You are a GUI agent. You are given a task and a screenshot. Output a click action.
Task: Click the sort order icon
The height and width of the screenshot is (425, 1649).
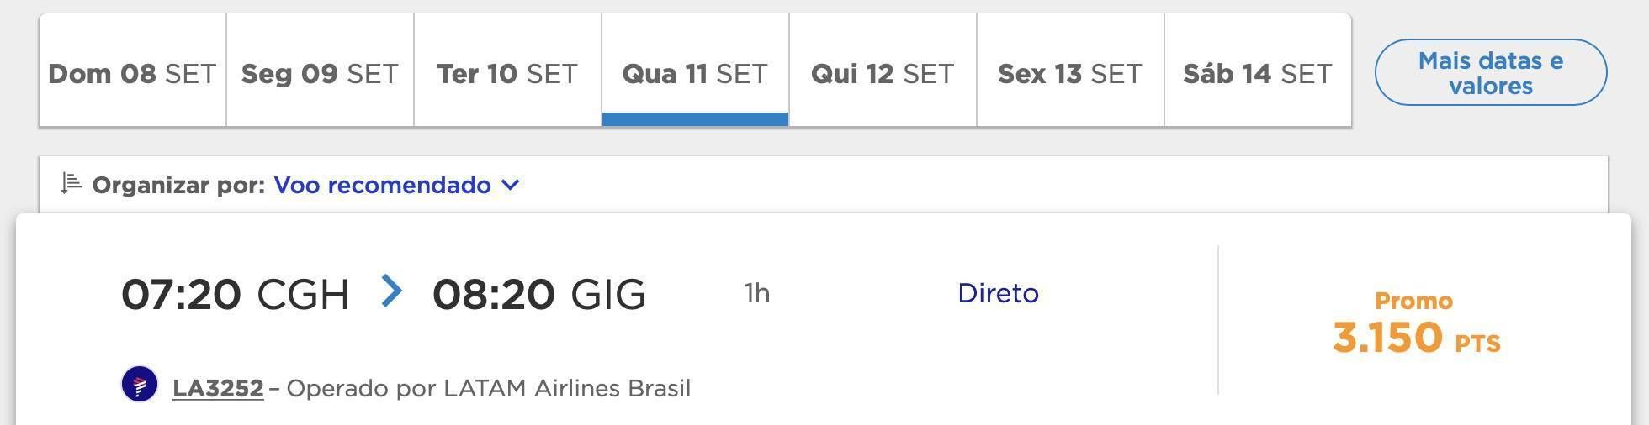point(71,183)
